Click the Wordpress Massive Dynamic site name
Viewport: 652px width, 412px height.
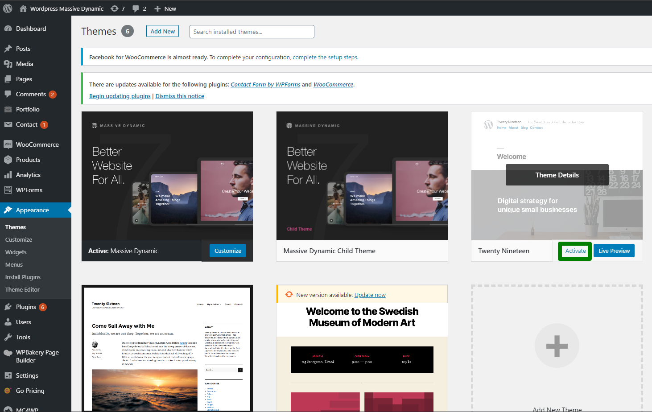tap(67, 8)
